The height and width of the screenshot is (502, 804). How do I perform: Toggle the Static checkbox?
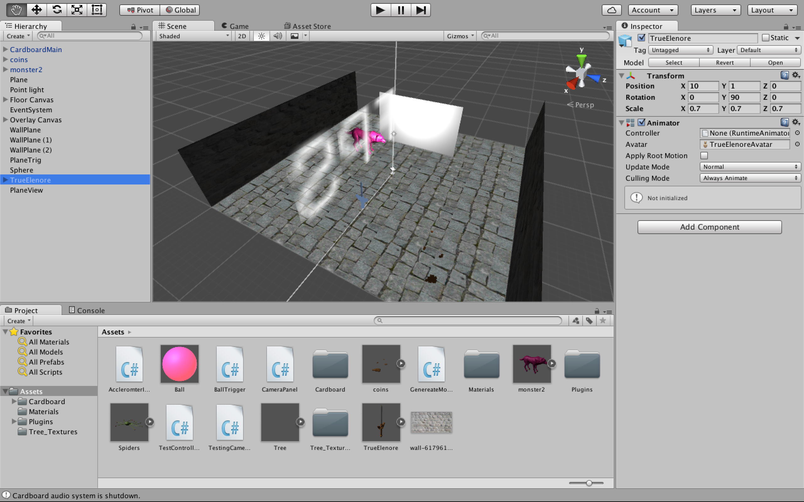[x=765, y=38]
